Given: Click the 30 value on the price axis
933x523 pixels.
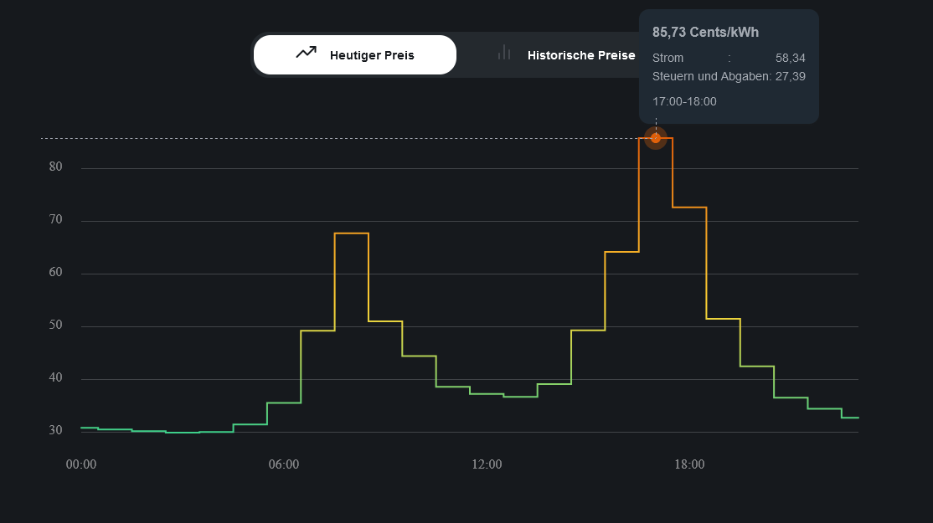Looking at the screenshot, I should pos(56,430).
